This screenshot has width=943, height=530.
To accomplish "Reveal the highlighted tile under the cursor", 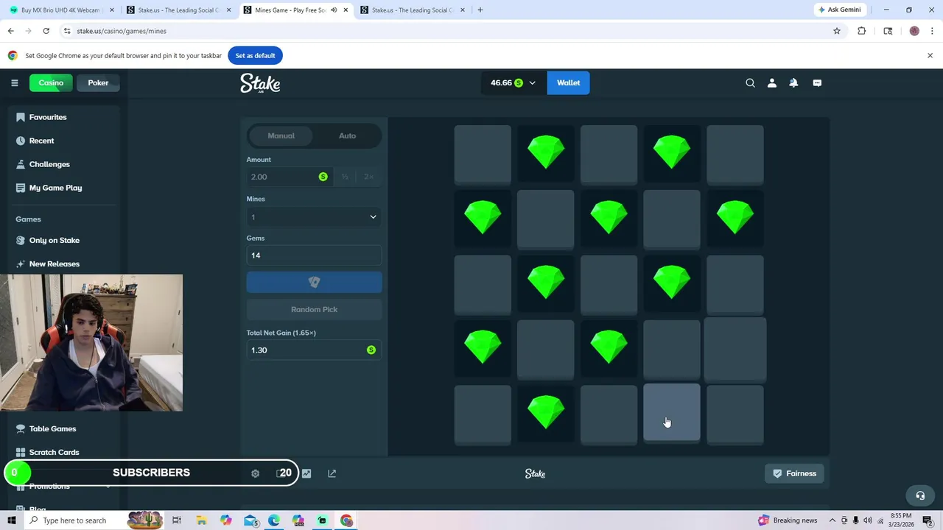I will [672, 413].
